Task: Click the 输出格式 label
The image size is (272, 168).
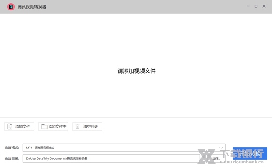Action: click(12, 148)
